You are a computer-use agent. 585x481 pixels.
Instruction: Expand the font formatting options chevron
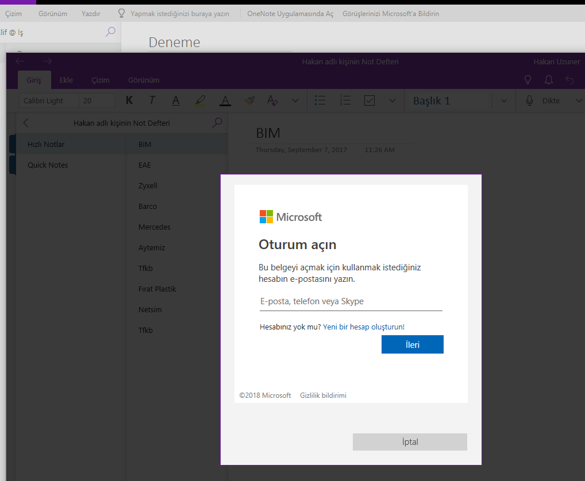(295, 100)
